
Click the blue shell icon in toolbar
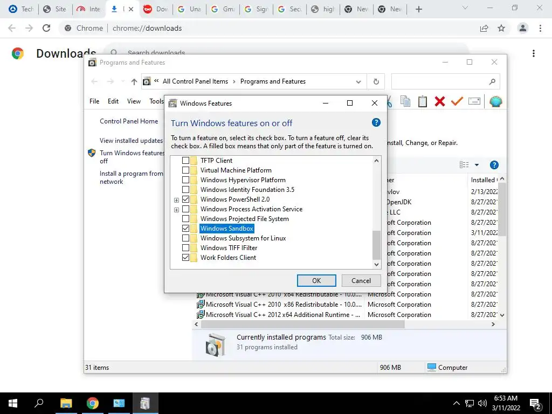point(496,102)
